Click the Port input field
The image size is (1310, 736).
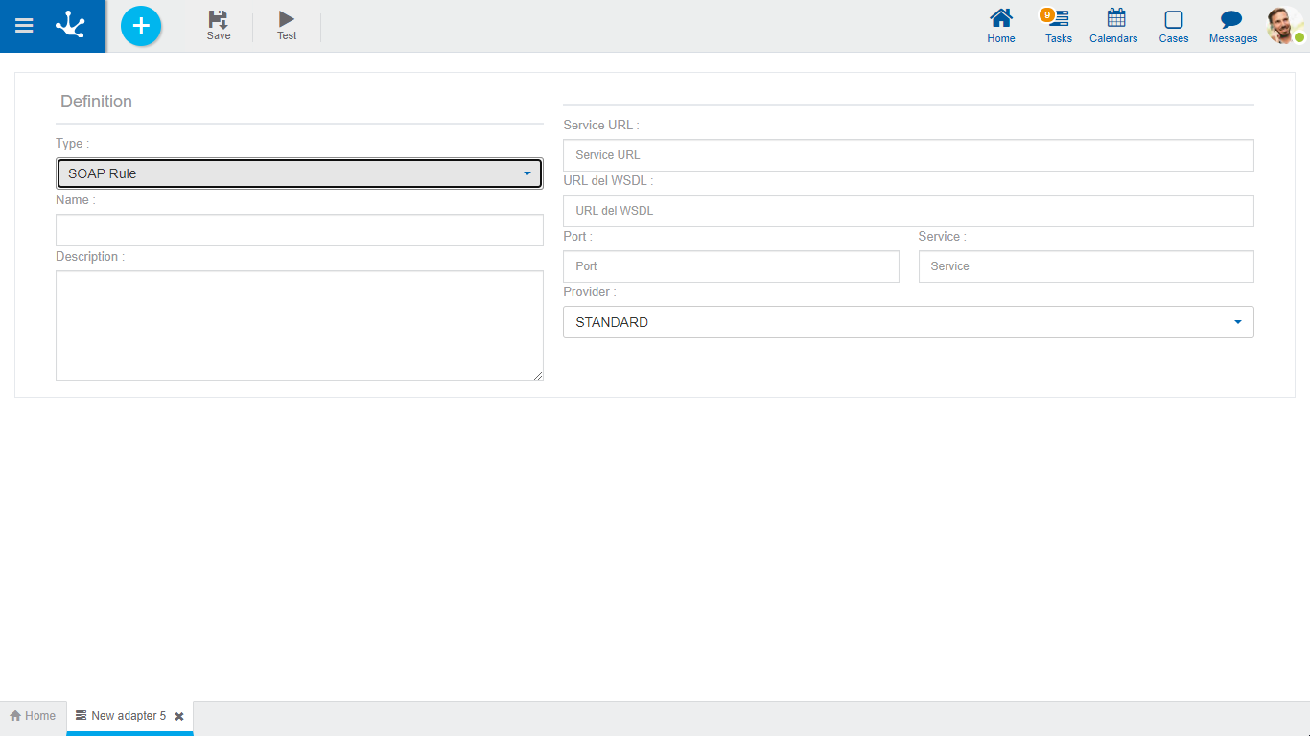(x=731, y=266)
